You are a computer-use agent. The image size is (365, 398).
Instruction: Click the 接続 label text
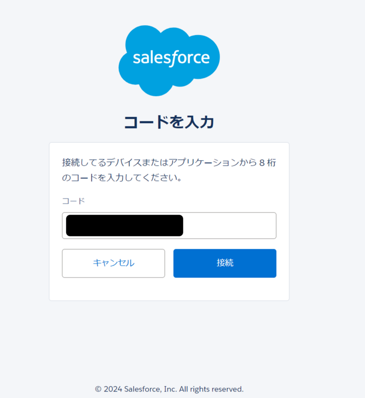(225, 263)
